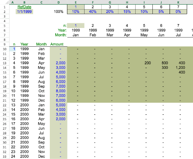
Task: Select the amount 5,000 in the 1999 Jul row
Action: (61, 77)
